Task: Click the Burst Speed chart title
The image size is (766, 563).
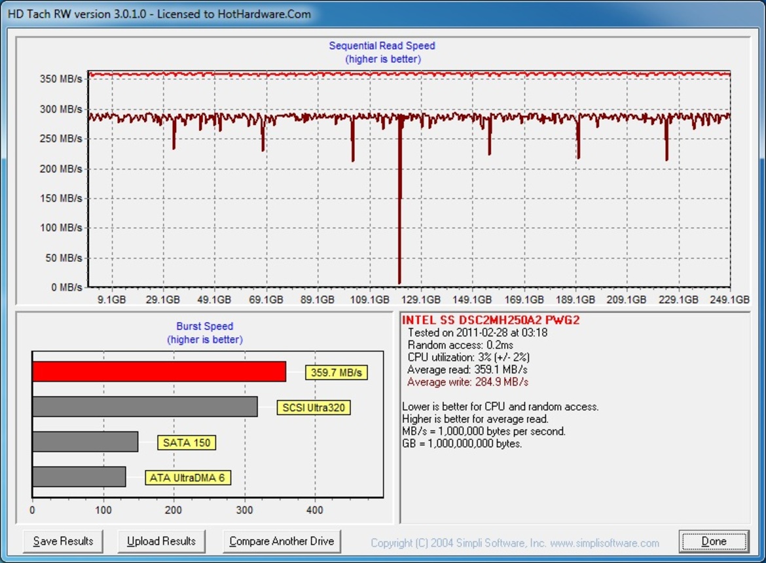Action: pyautogui.click(x=205, y=326)
